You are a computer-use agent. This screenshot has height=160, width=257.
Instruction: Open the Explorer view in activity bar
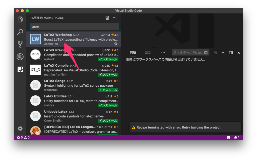tap(20, 20)
